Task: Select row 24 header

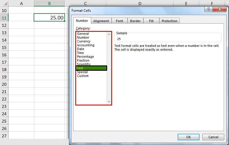Action: [4, 114]
